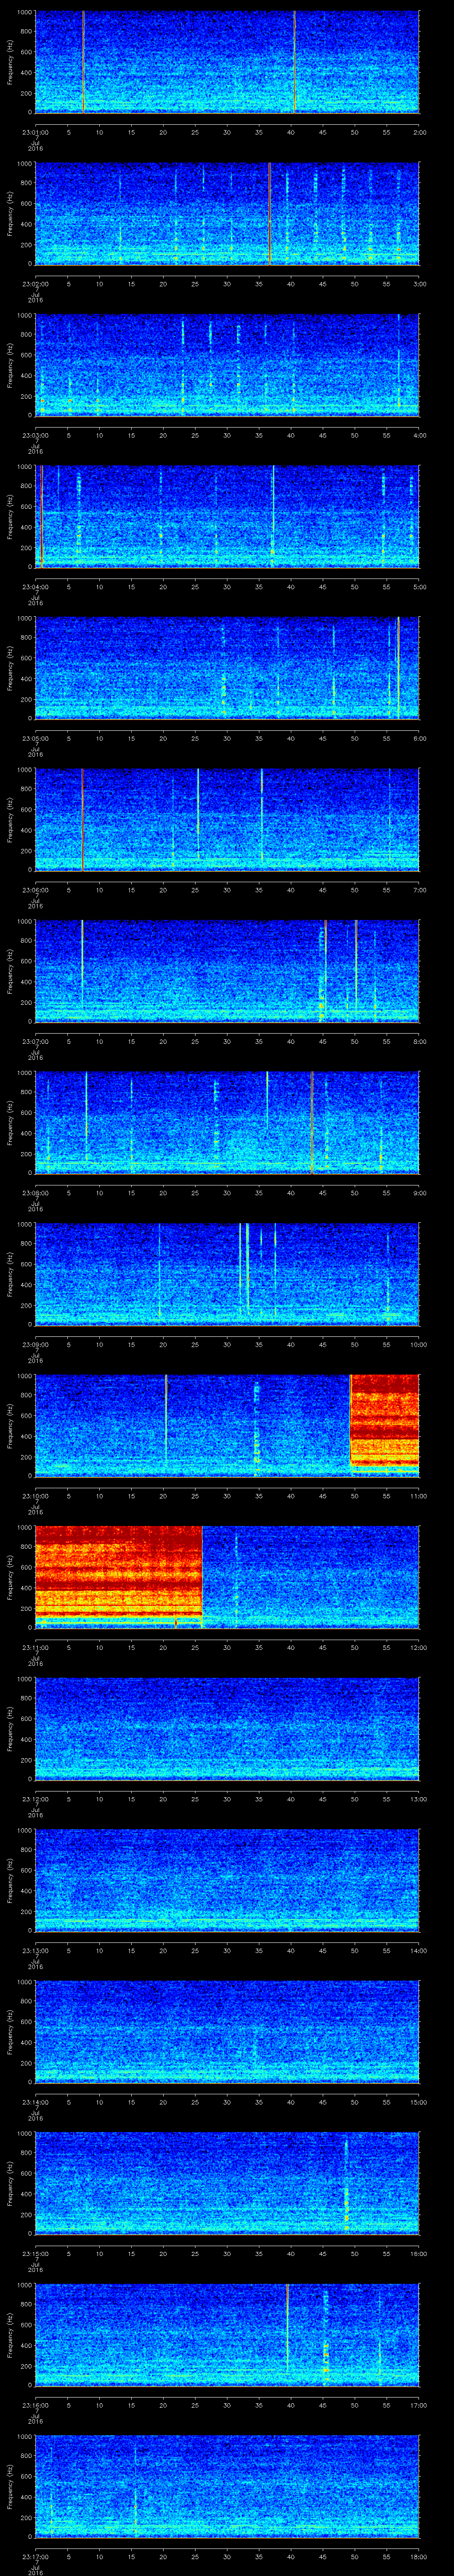
Task: Click Frequency (Hz) label of 23:17:00 spectrogram
Action: click(10, 2486)
